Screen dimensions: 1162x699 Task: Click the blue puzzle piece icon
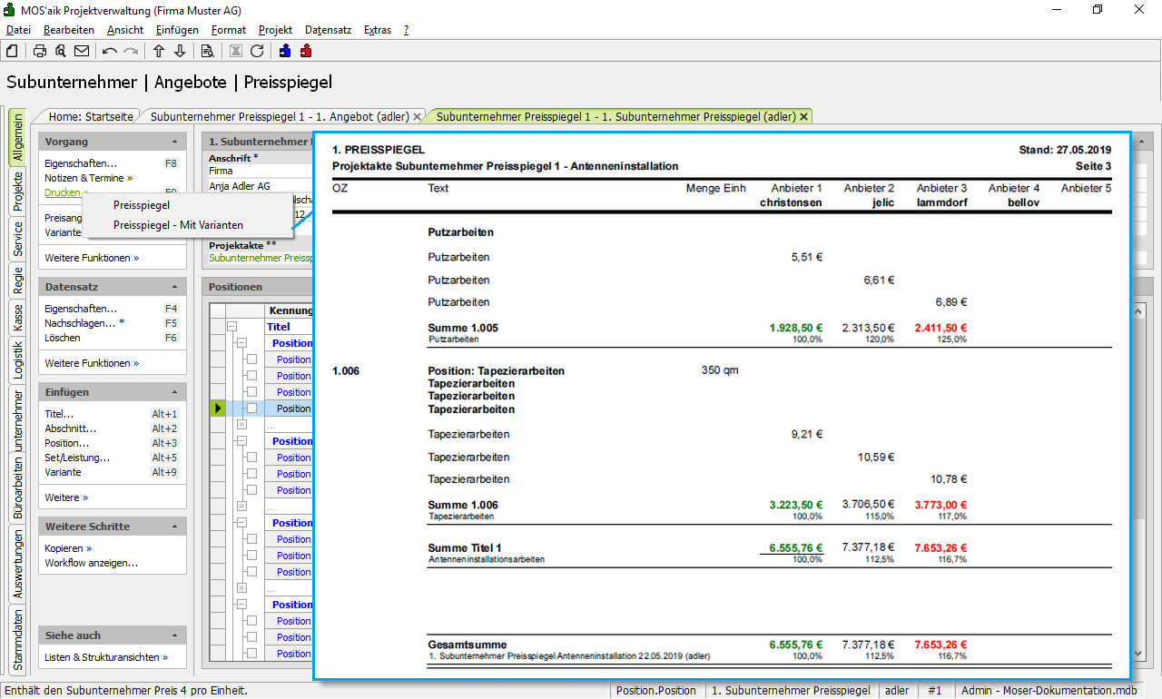pos(285,51)
